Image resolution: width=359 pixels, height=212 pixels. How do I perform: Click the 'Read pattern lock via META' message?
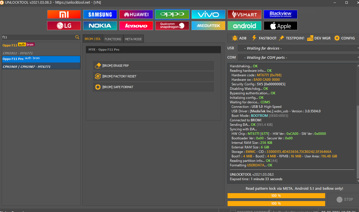click(x=294, y=188)
